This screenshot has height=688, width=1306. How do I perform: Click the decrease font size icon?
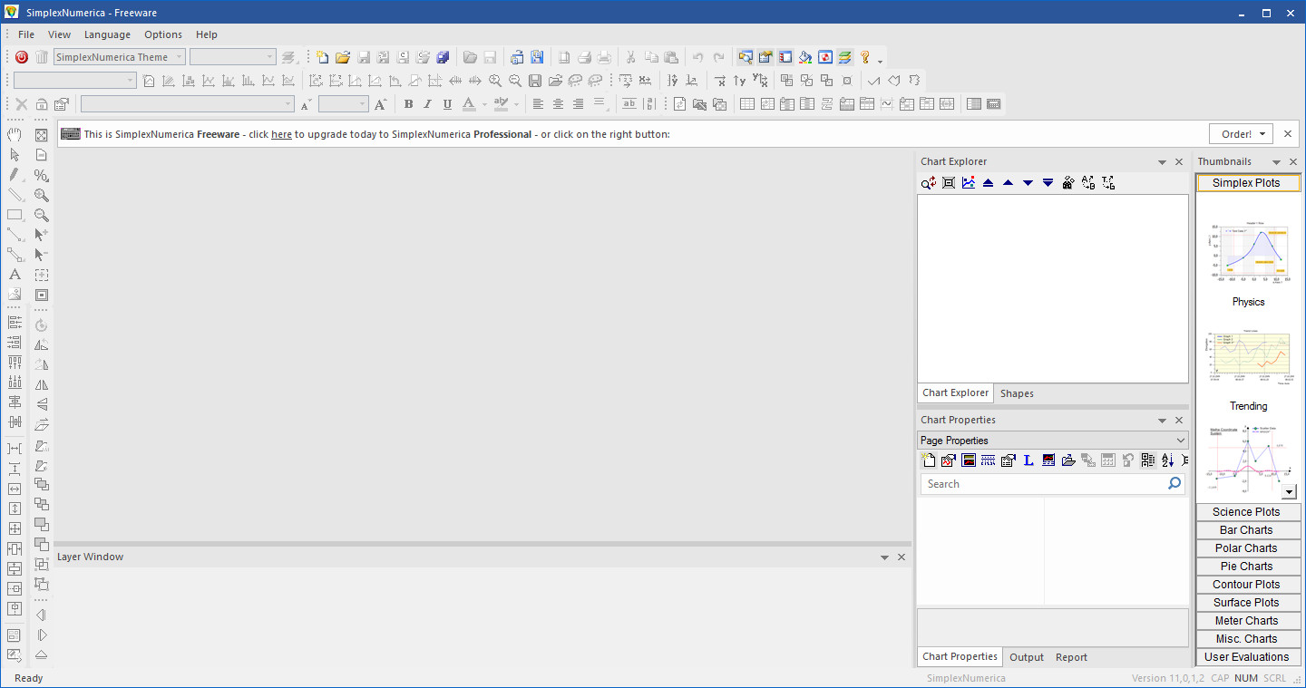(x=306, y=104)
